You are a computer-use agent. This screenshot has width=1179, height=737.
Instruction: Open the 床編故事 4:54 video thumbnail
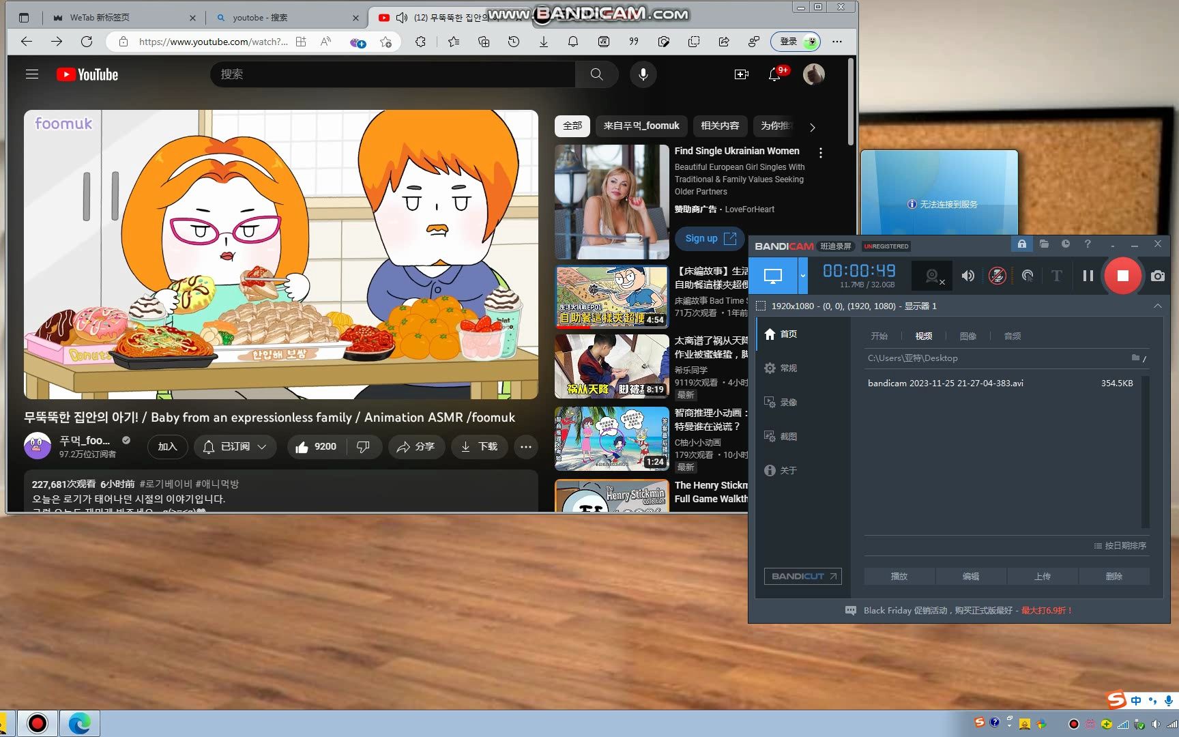tap(612, 296)
